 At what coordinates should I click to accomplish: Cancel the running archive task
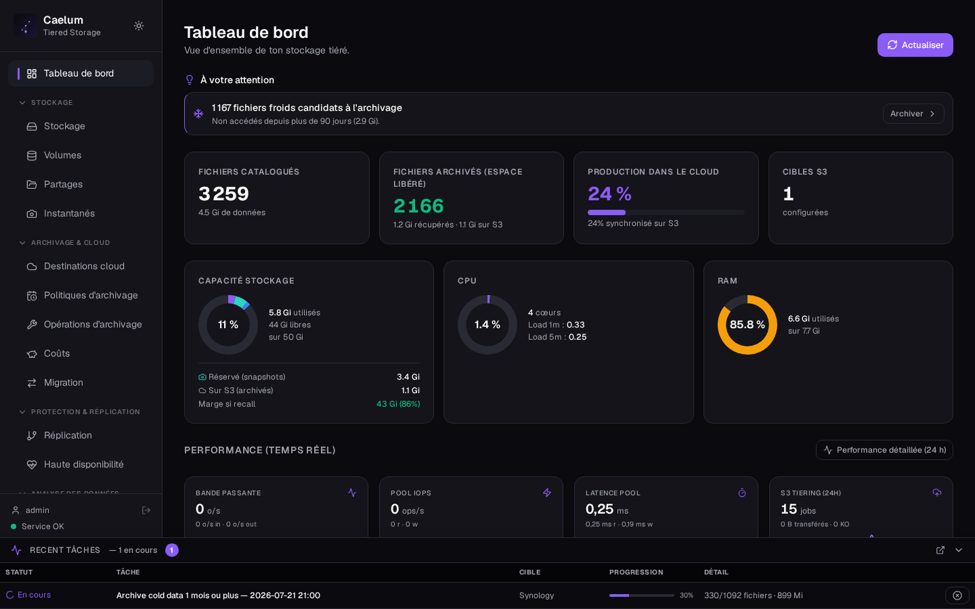(x=957, y=595)
